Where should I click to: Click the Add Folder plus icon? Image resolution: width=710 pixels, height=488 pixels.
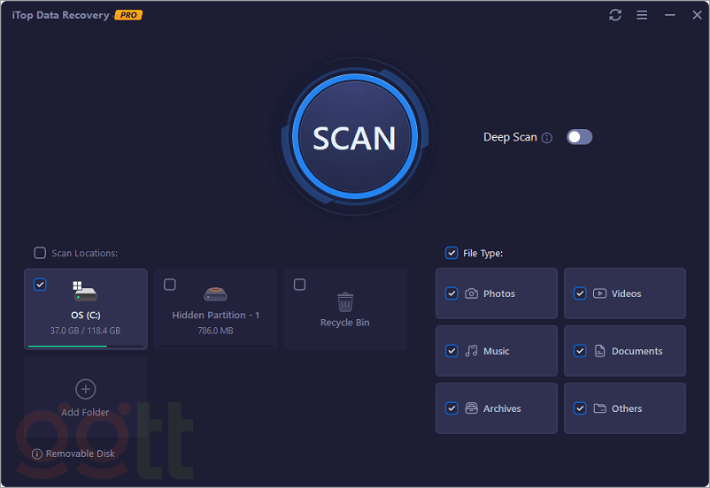[85, 389]
